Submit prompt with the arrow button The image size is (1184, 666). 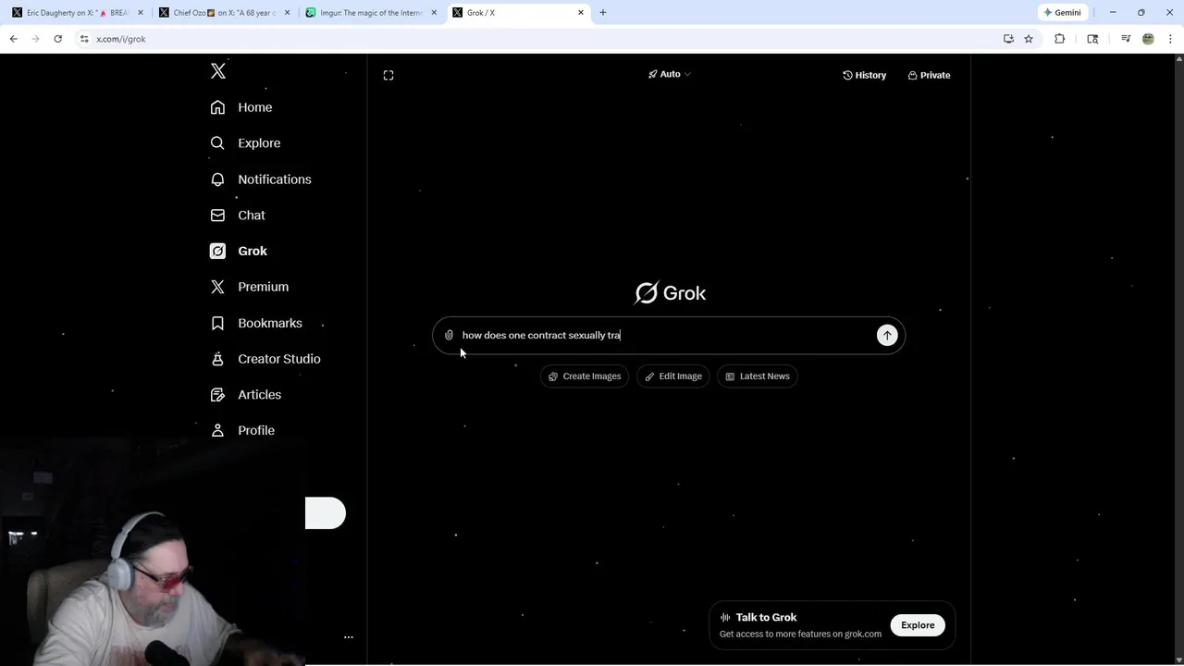coord(887,335)
